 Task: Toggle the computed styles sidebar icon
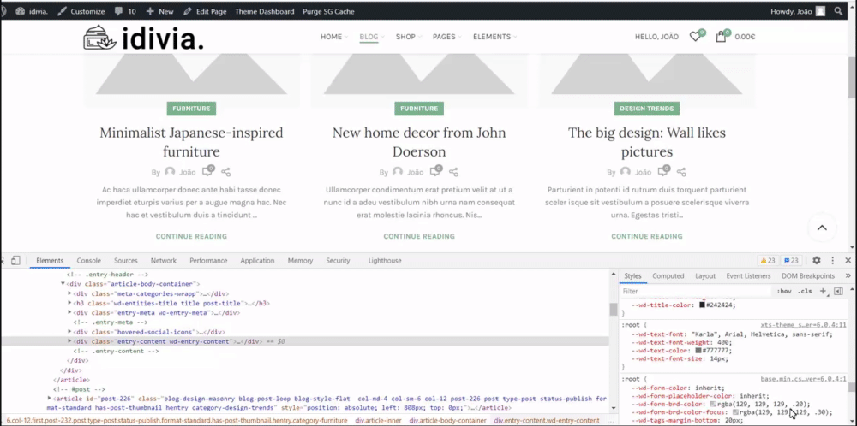(838, 292)
